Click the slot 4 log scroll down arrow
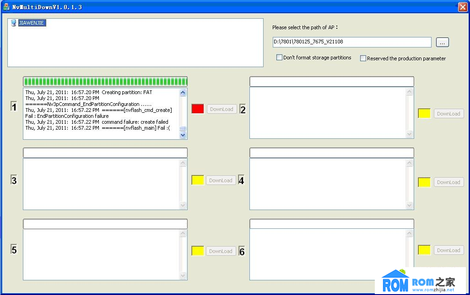This screenshot has height=295, width=470. [410, 205]
